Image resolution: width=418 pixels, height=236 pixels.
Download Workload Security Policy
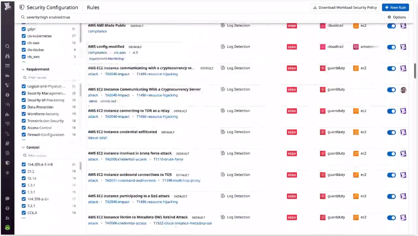(345, 7)
